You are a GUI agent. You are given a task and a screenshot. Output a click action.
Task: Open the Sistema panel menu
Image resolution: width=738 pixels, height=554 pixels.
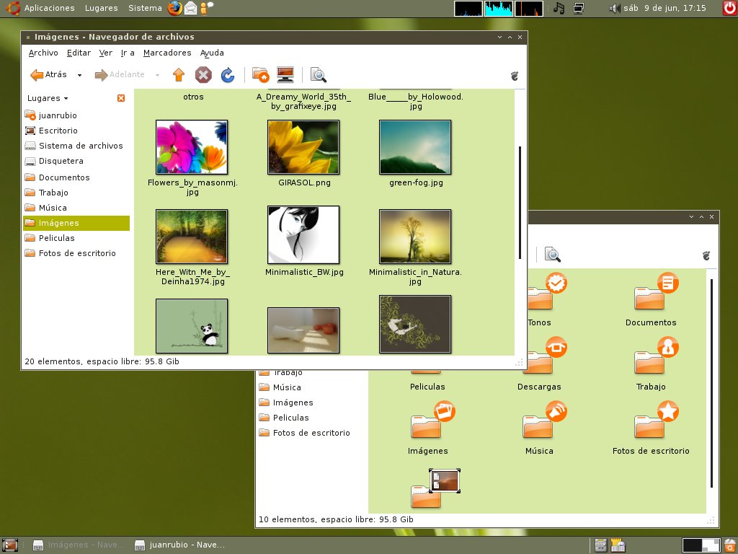(145, 8)
